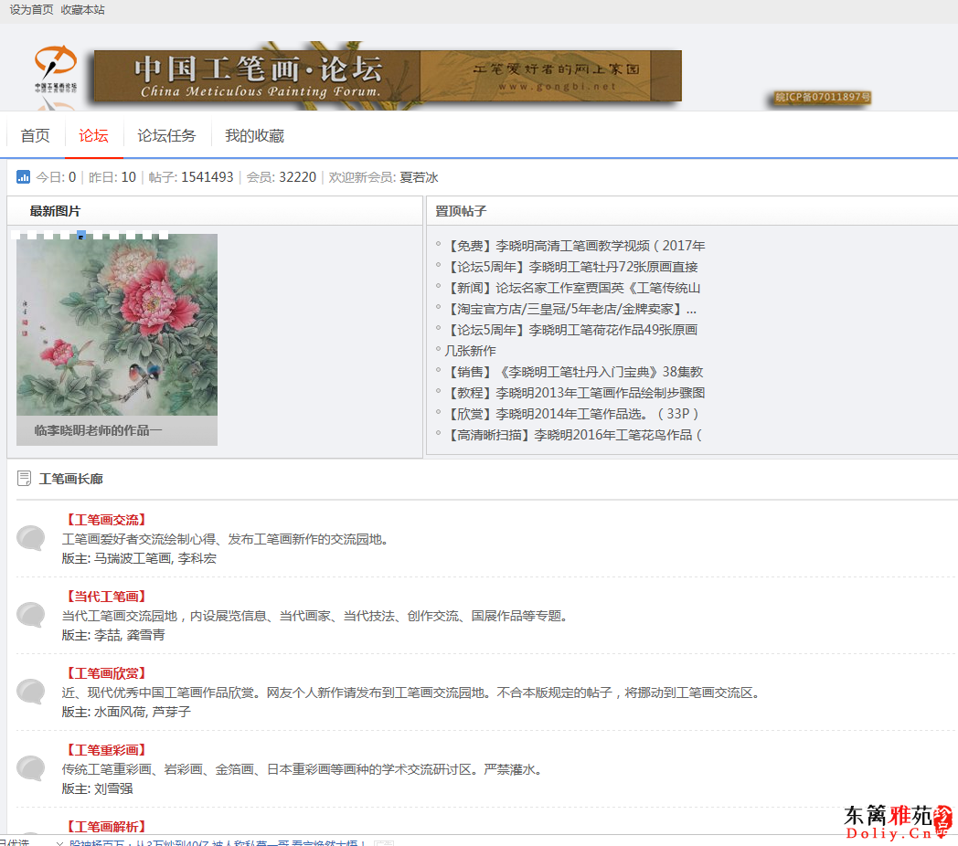
Task: Open the peony painting thumbnail
Action: click(117, 324)
